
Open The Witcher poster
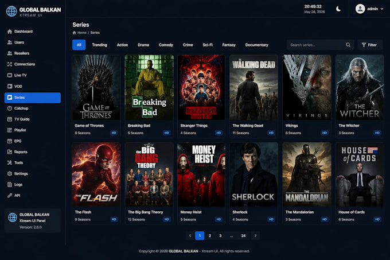pyautogui.click(x=360, y=87)
